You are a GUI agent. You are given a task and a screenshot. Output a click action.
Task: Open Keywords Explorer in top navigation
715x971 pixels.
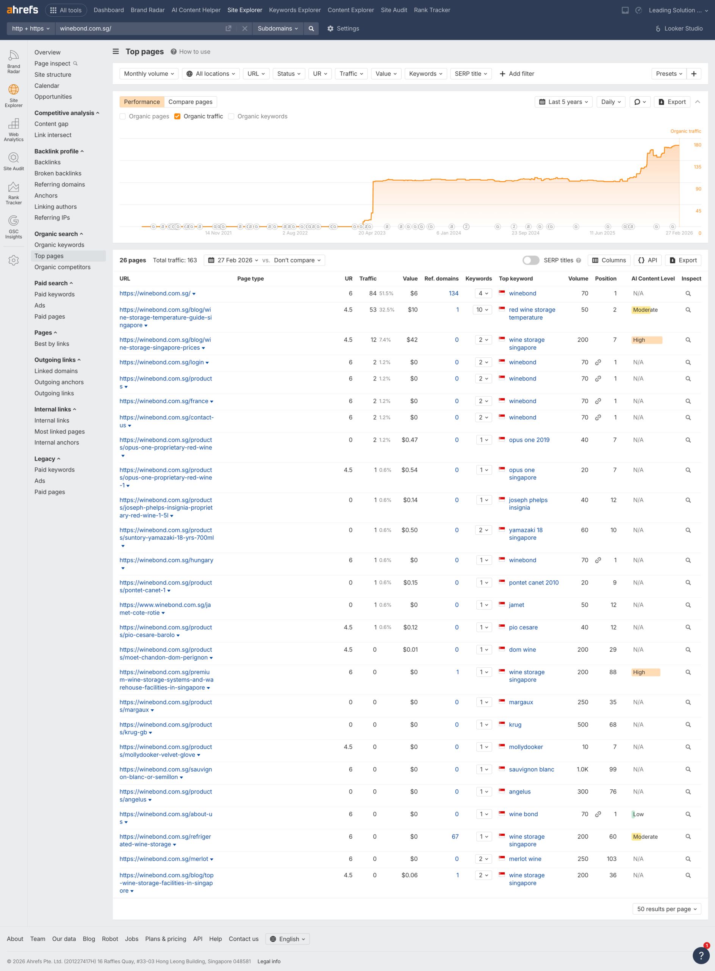coord(295,10)
